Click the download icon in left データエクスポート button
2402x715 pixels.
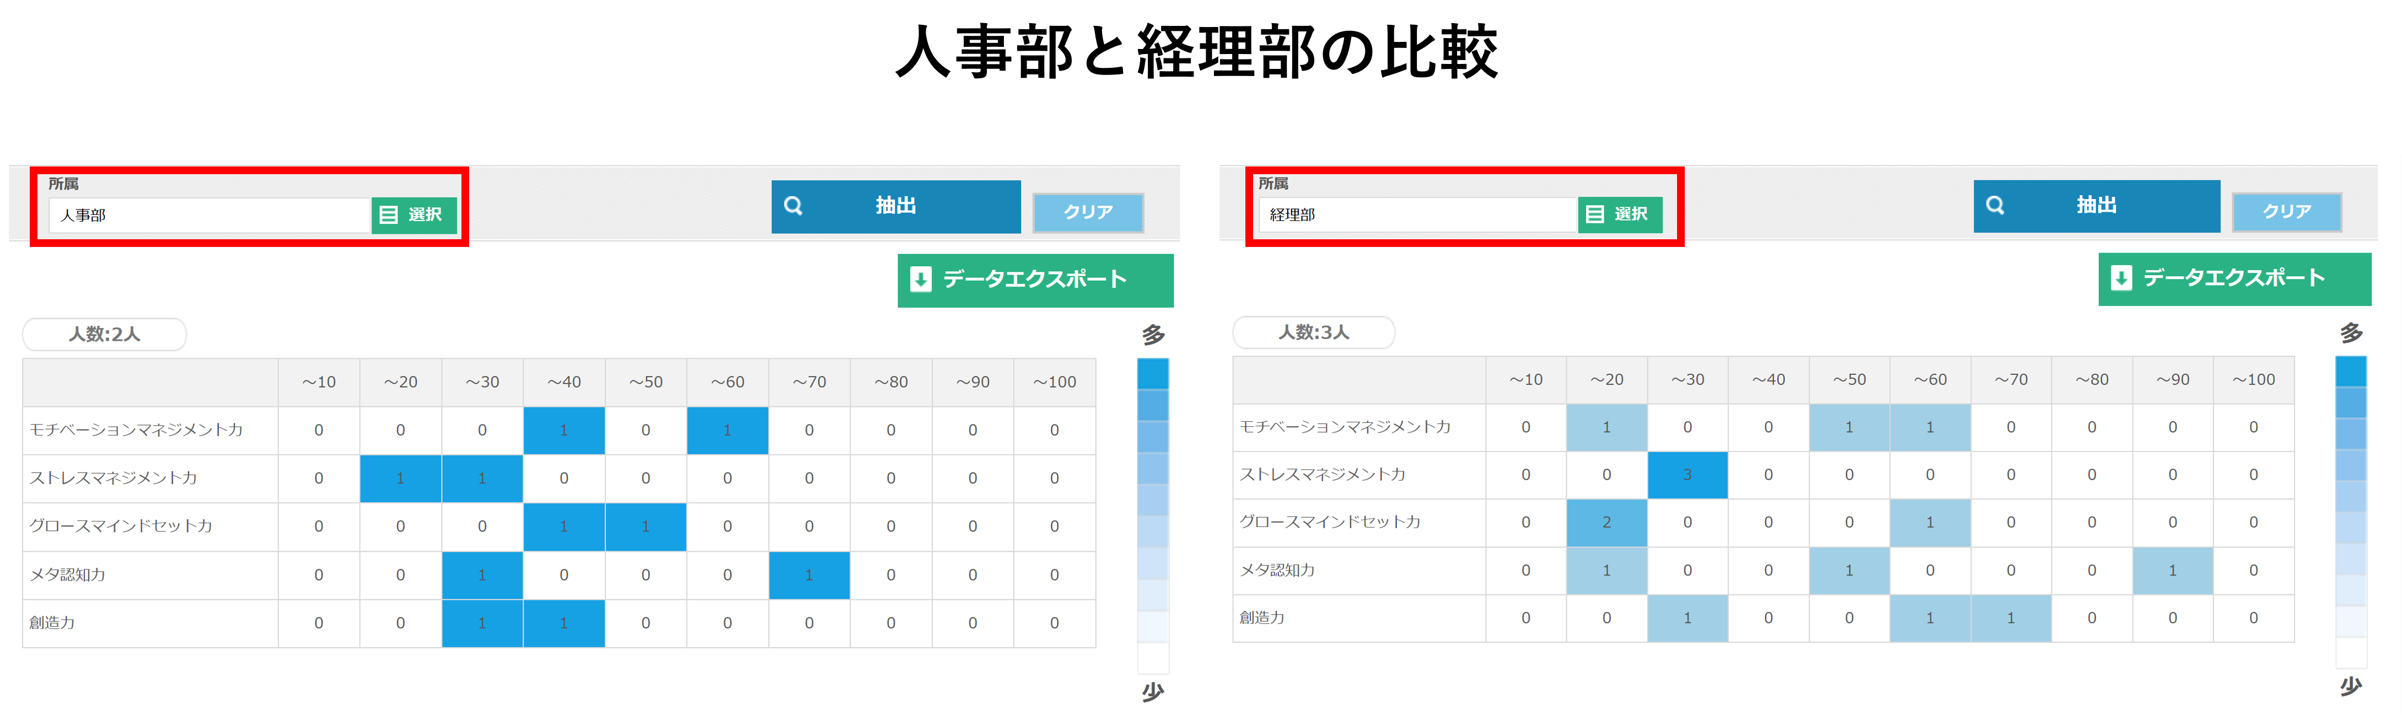(x=920, y=279)
